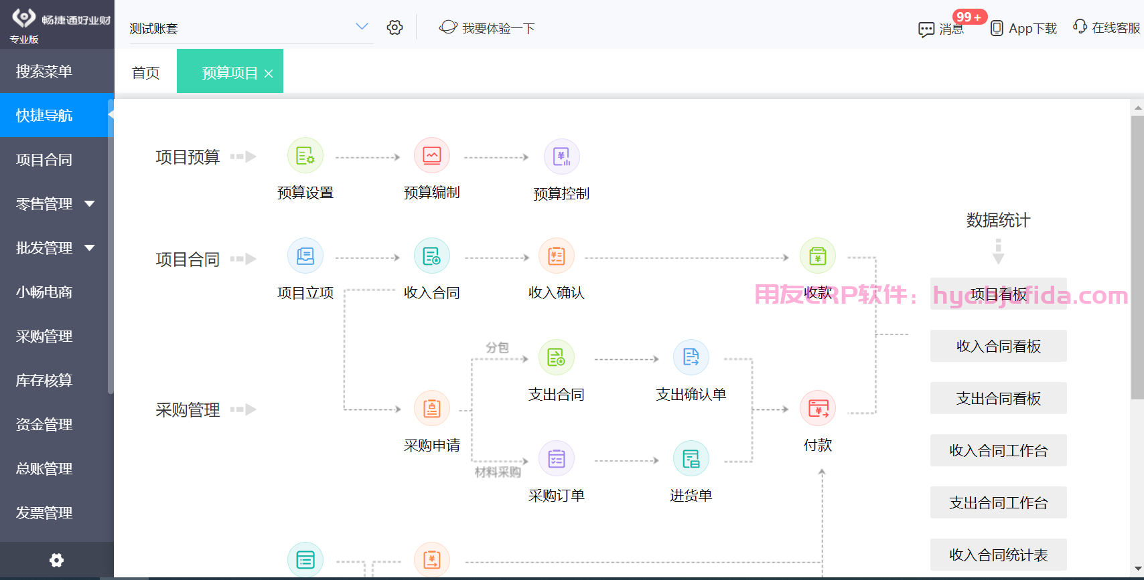The width and height of the screenshot is (1144, 580).
Task: Click the 项目合同 row heading in the flowchart
Action: pos(188,259)
